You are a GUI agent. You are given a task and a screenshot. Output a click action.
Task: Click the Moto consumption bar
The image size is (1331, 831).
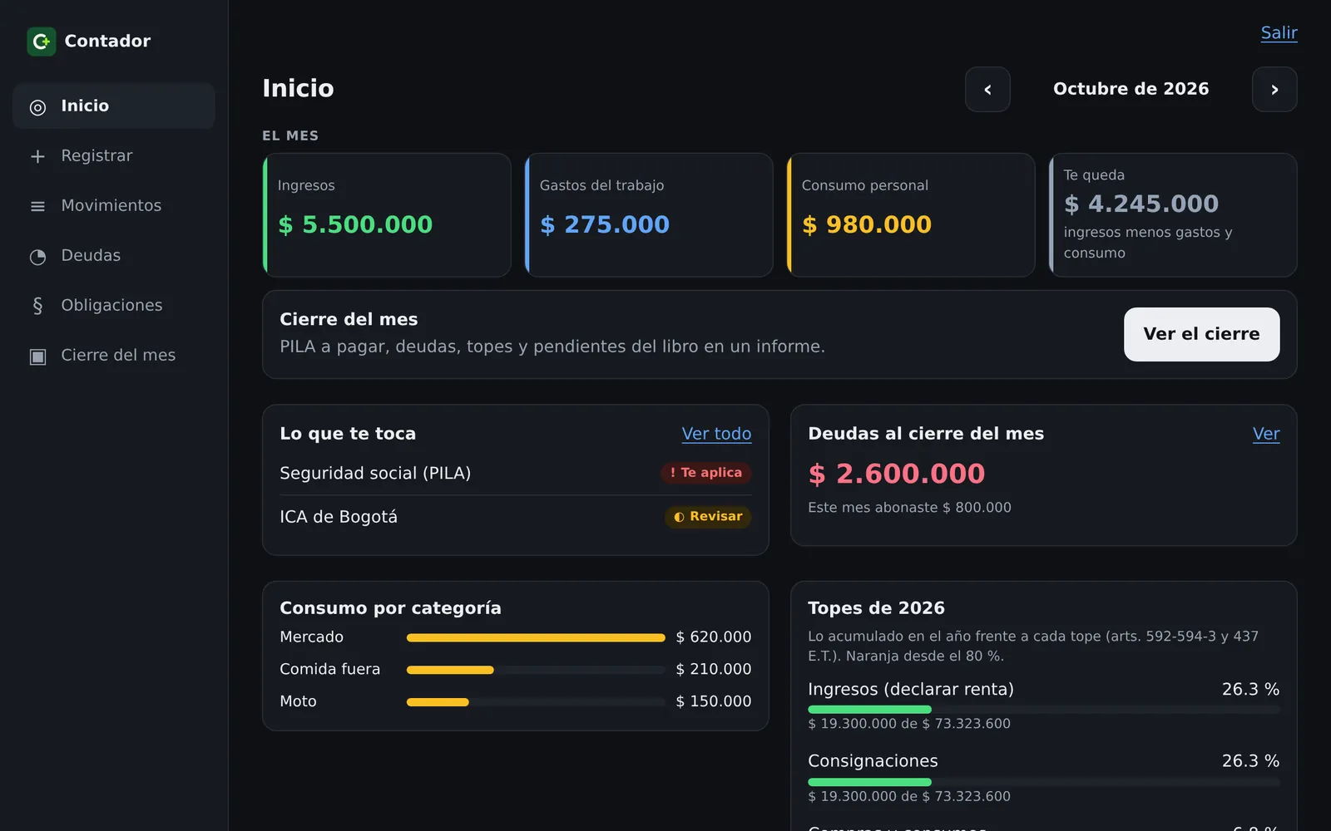(536, 702)
